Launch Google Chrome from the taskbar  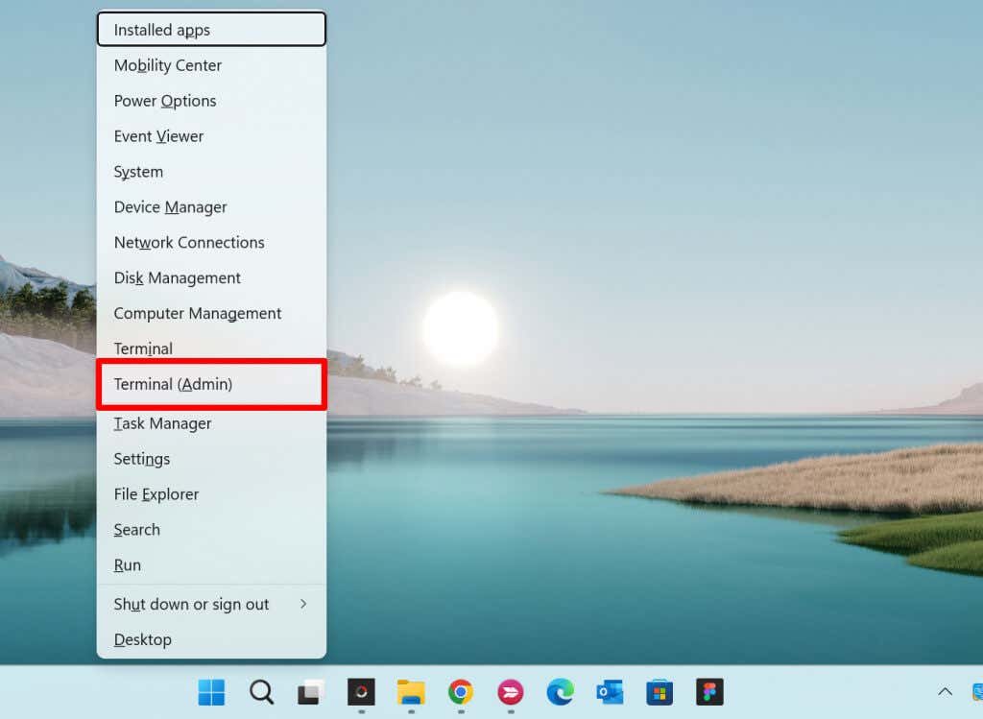click(461, 691)
